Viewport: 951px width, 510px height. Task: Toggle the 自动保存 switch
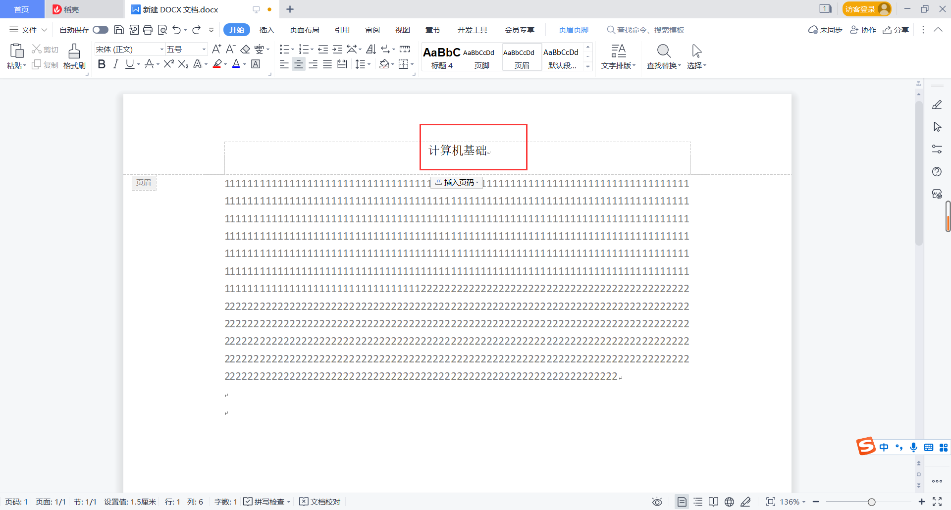[101, 30]
